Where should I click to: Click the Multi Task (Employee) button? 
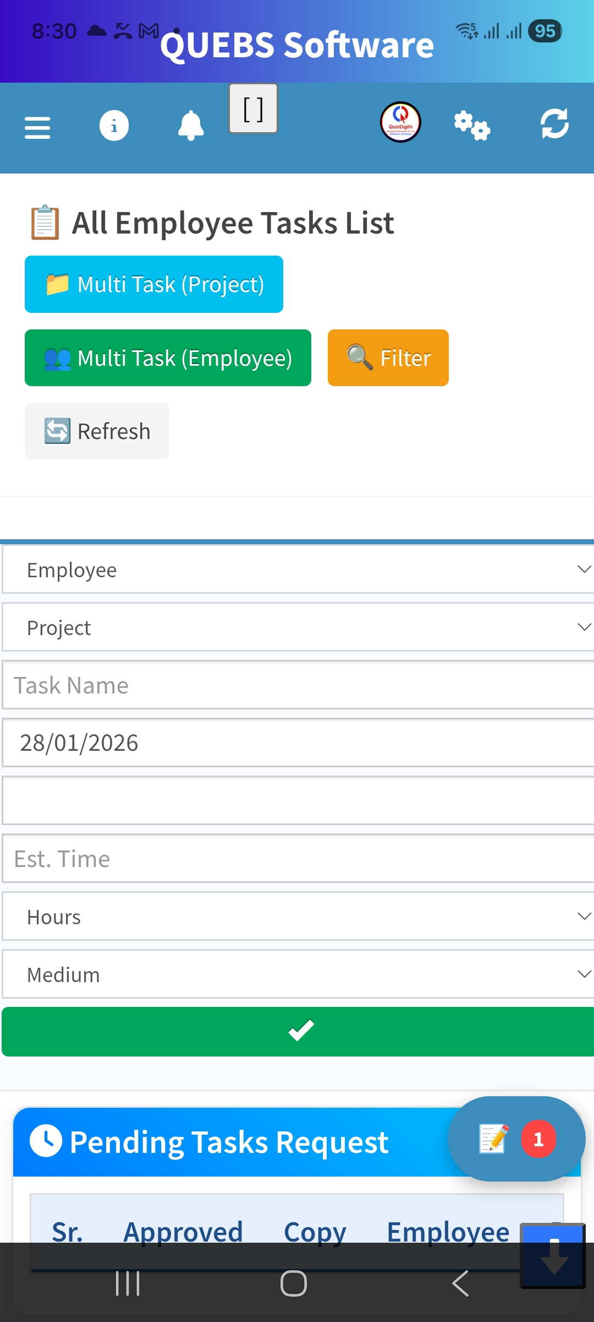[x=168, y=358]
